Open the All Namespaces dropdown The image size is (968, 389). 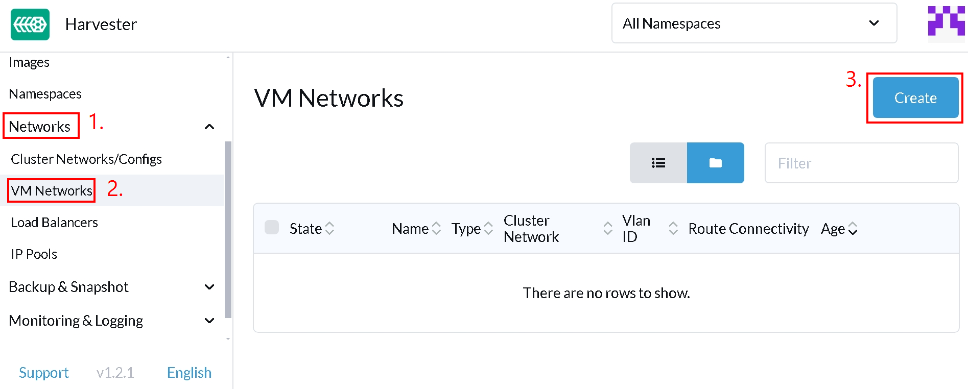click(x=754, y=23)
